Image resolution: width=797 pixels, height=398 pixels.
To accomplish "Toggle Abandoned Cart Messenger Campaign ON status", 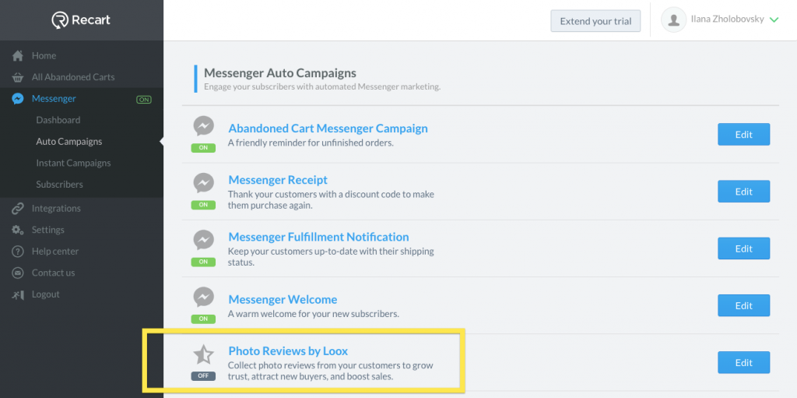I will pos(203,148).
